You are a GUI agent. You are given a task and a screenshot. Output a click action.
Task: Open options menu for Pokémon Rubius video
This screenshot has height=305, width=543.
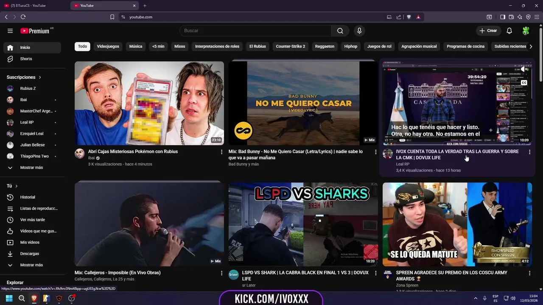(221, 152)
